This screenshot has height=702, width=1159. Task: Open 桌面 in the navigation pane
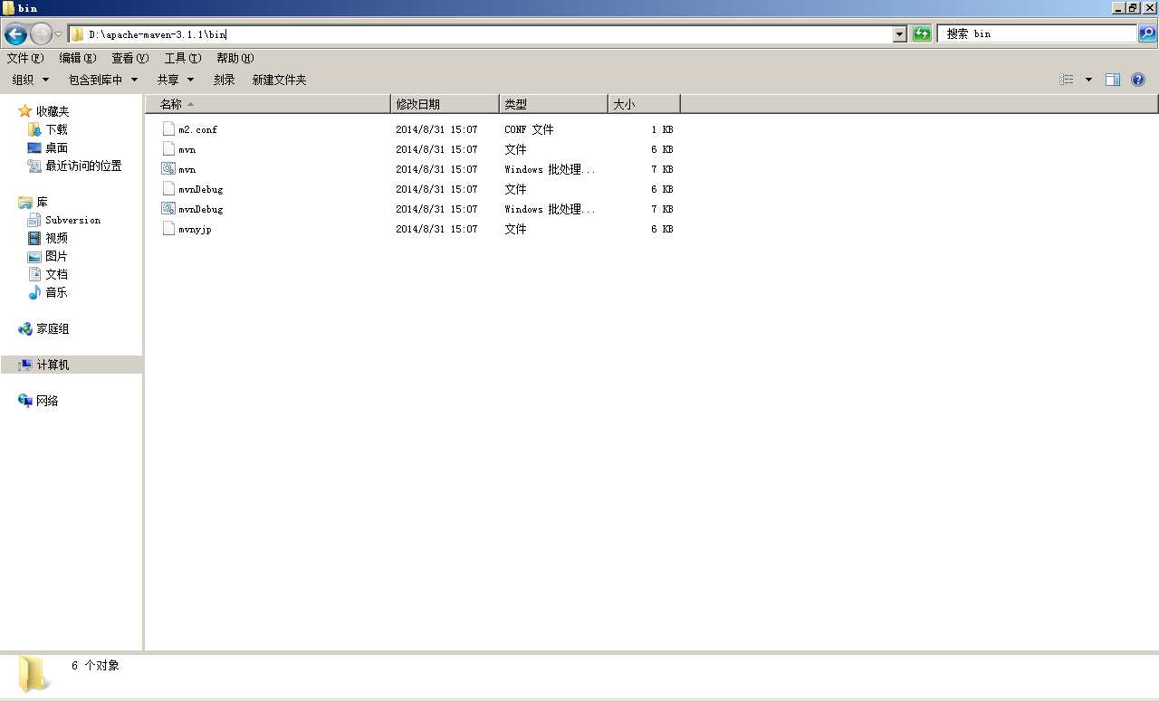(56, 147)
